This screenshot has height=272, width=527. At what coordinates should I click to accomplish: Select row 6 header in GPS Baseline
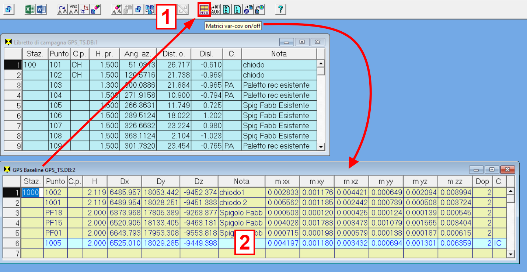click(x=12, y=243)
